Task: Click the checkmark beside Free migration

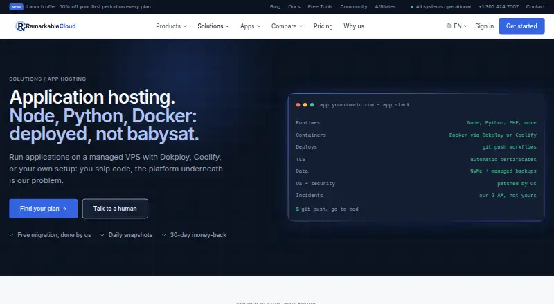Action: (x=12, y=235)
